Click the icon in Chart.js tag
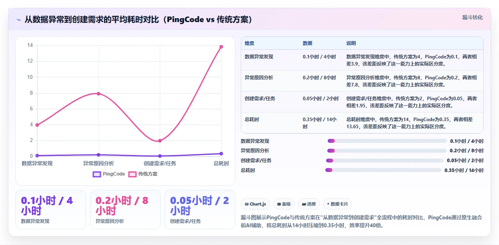499x245 pixels. pos(247,204)
